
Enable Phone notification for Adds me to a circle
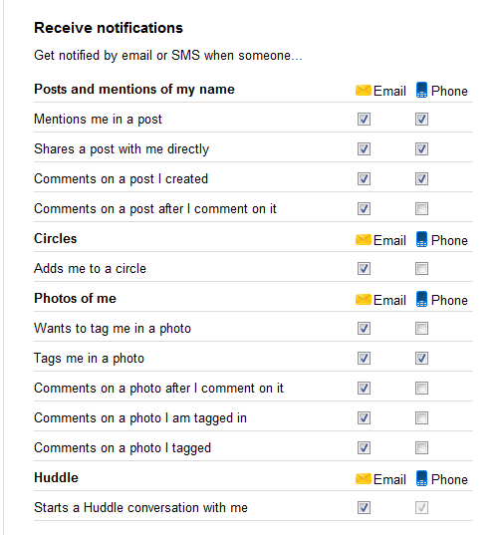(421, 269)
